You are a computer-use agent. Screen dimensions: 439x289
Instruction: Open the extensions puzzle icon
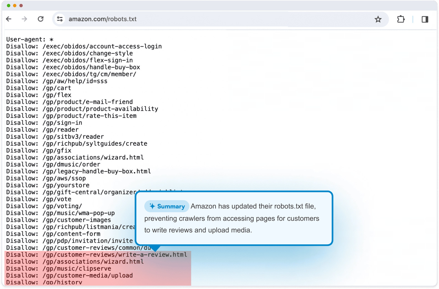[401, 19]
